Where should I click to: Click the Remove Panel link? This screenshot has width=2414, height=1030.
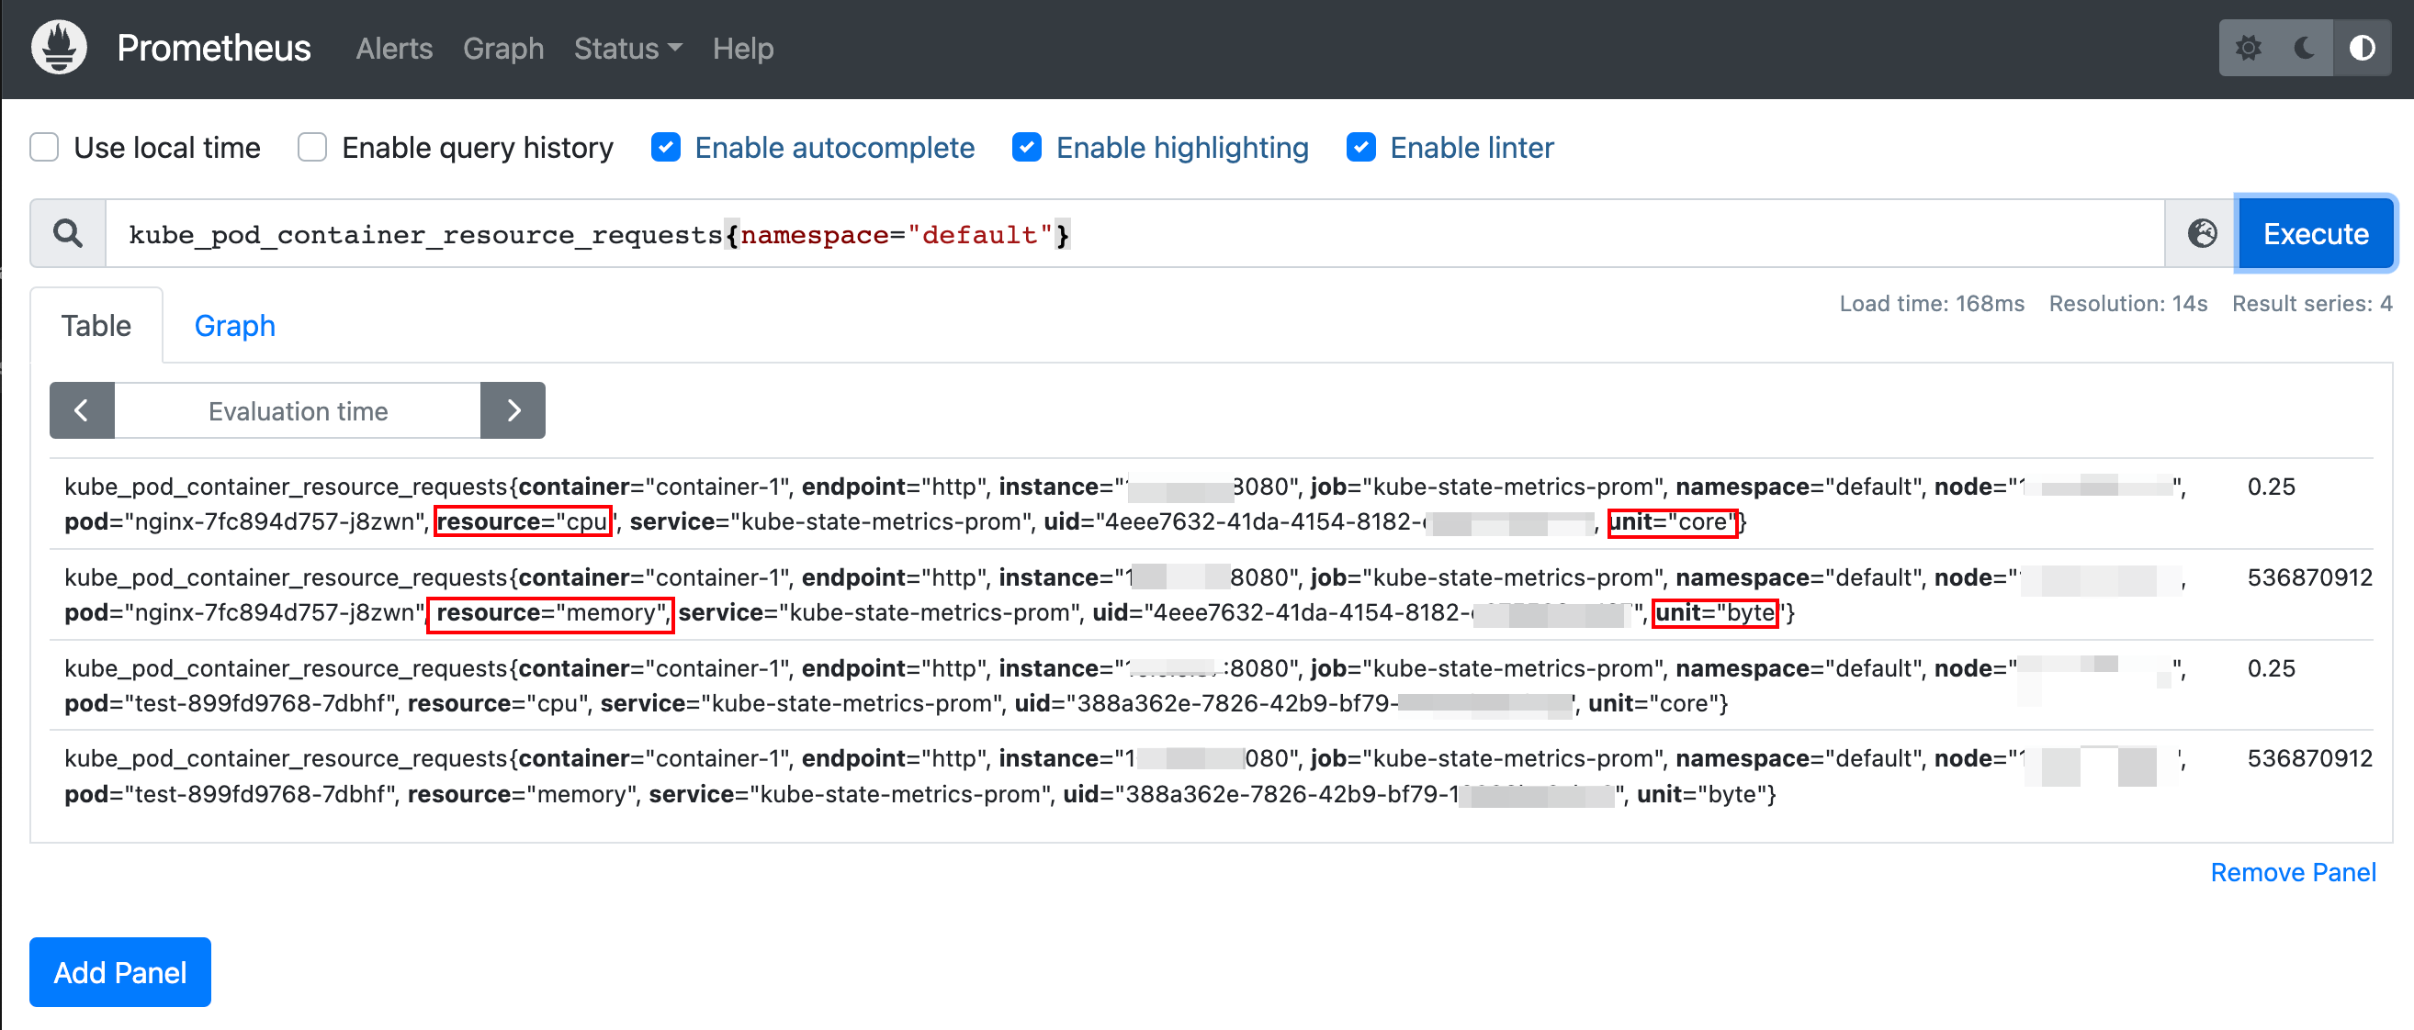click(2293, 873)
